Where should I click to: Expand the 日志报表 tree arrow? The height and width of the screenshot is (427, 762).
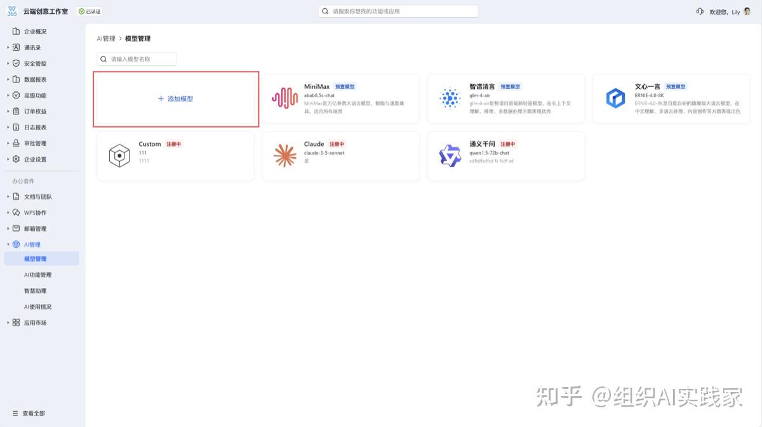[x=8, y=127]
